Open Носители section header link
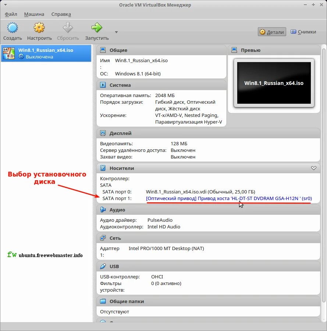The width and height of the screenshot is (327, 331). 122,168
